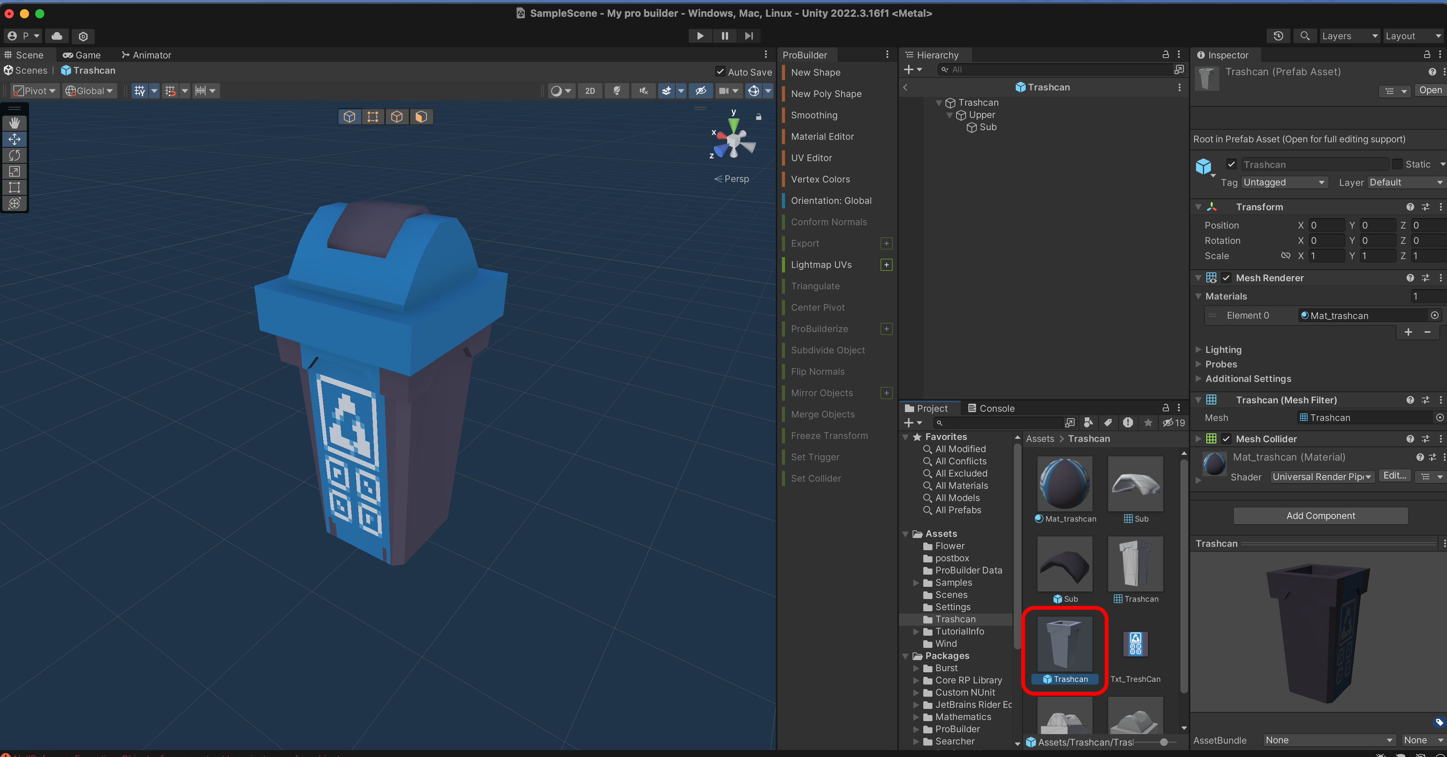Select the Rotate tool
The image size is (1447, 757).
15,155
